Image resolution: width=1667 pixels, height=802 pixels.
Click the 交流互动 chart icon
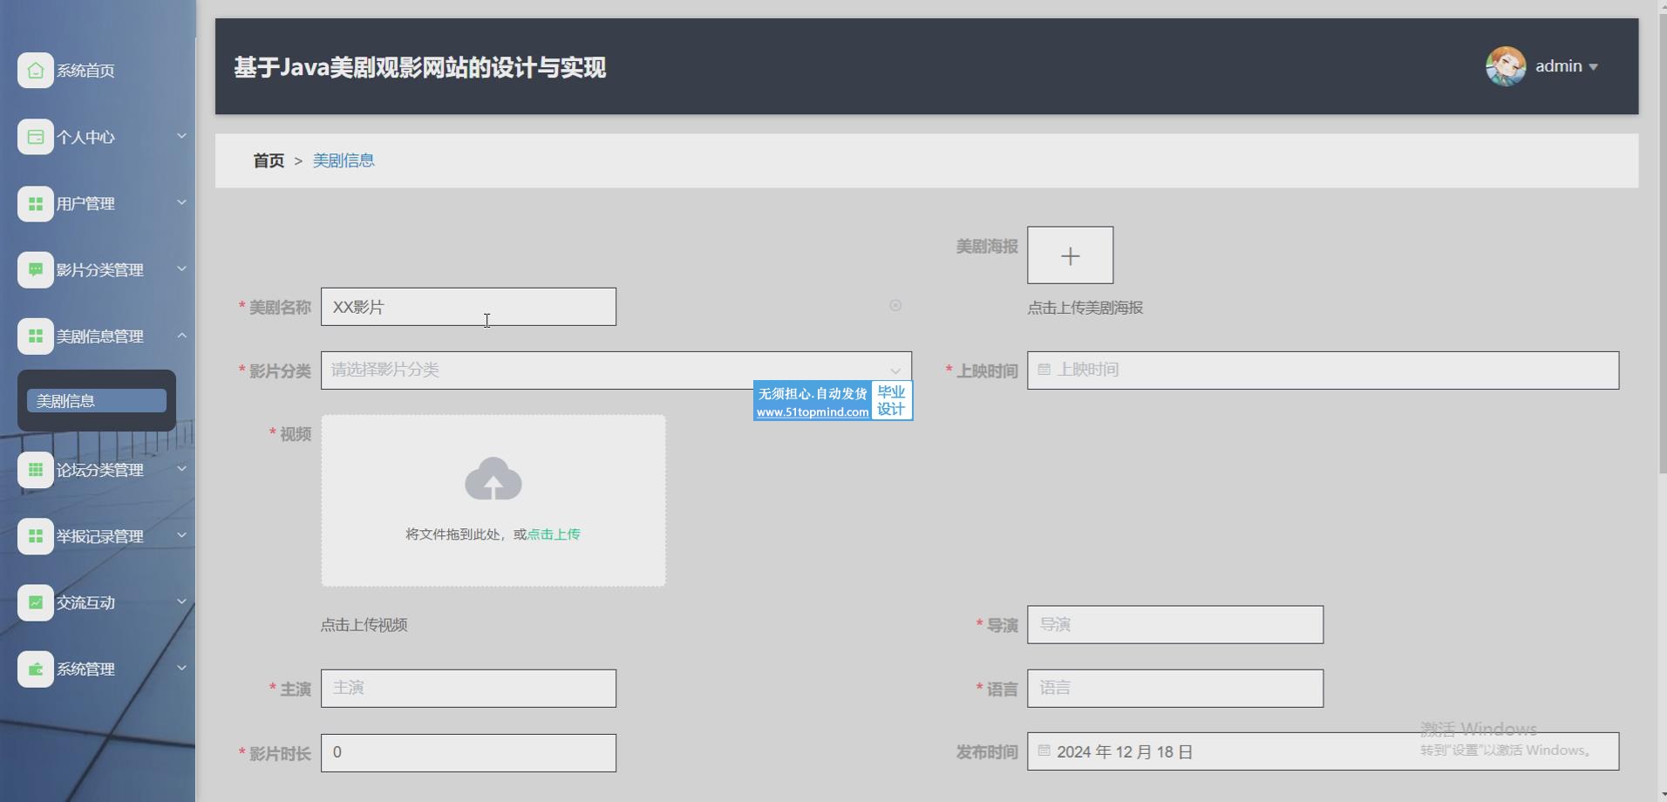point(35,602)
